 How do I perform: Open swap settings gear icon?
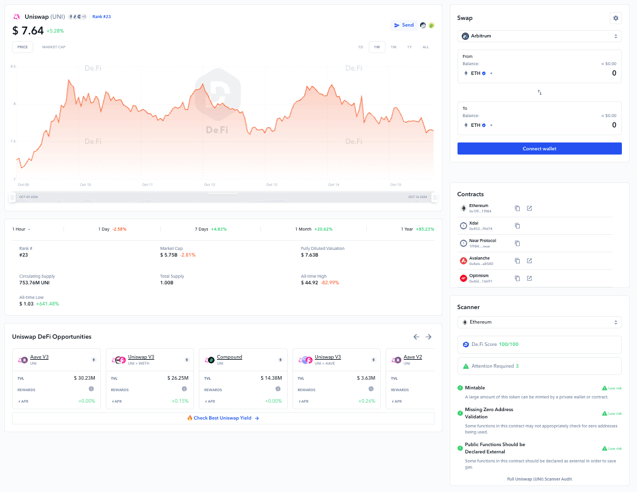tap(615, 18)
